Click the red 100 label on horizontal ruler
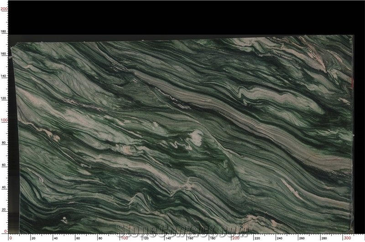The height and width of the screenshot is (242, 365). 124,238
